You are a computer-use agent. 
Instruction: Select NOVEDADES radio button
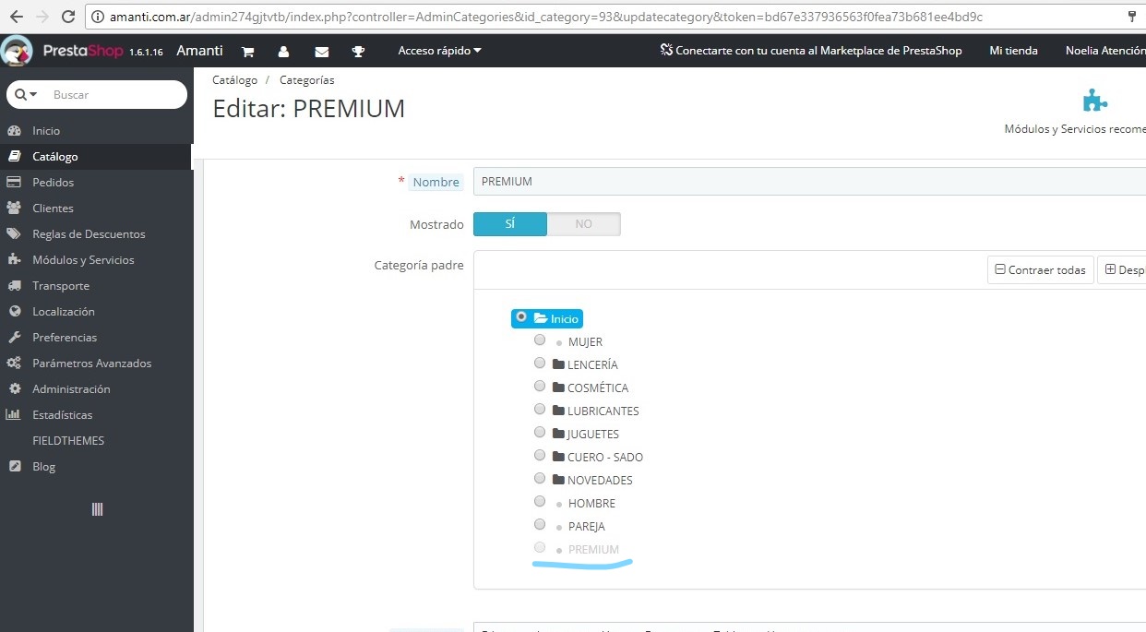[540, 478]
